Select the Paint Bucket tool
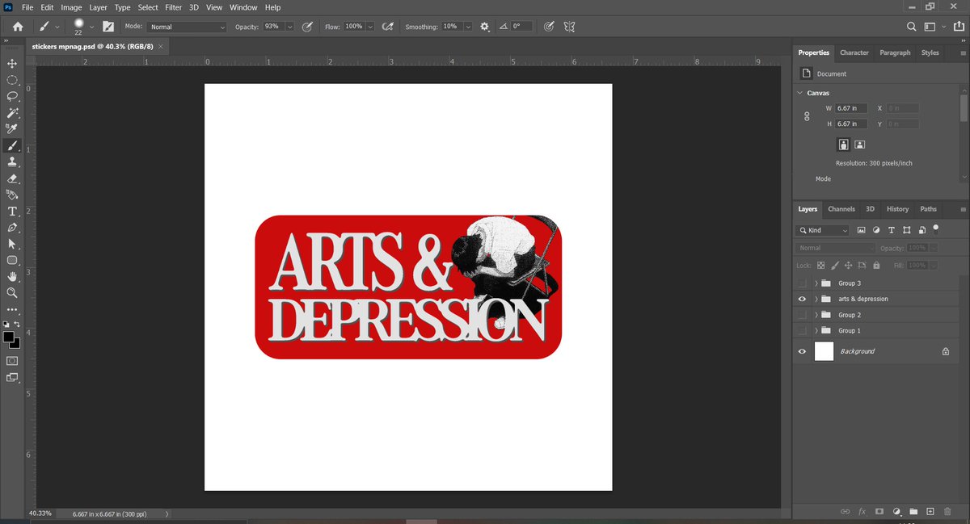Image resolution: width=970 pixels, height=524 pixels. click(12, 195)
